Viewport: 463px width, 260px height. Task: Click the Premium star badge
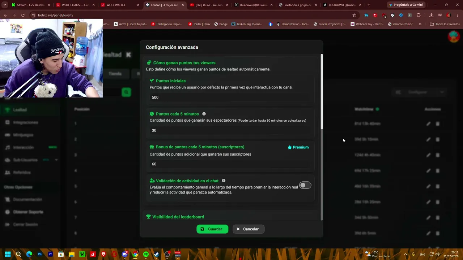point(298,147)
